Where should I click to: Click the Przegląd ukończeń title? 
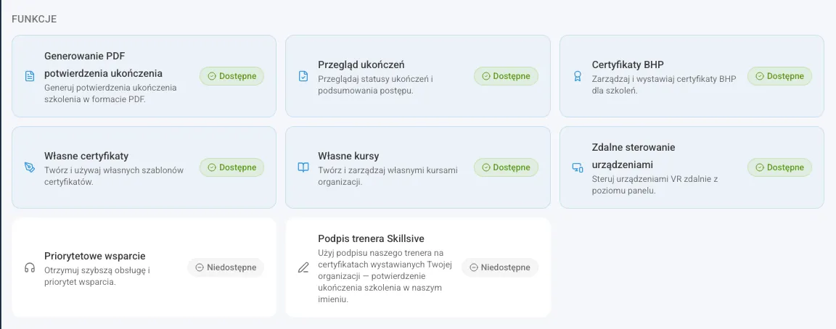(361, 65)
